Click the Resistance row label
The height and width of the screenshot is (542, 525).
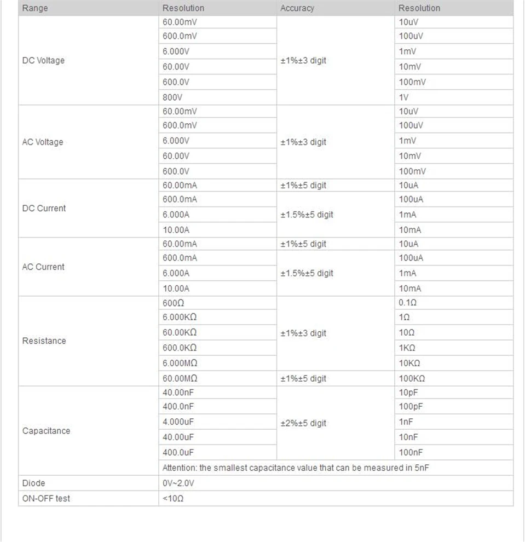(x=44, y=341)
